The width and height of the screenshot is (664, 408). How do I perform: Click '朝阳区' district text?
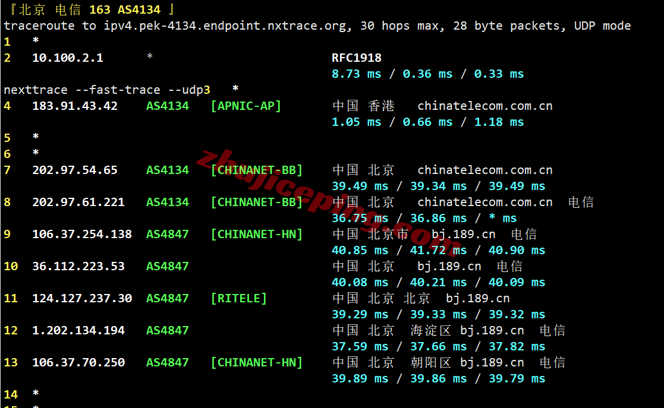click(430, 363)
